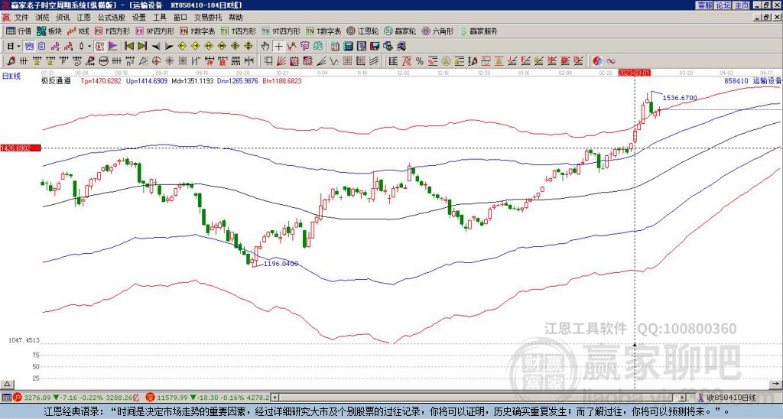Open 六角形 hexagon tool
This screenshot has width=783, height=419.
[x=438, y=31]
